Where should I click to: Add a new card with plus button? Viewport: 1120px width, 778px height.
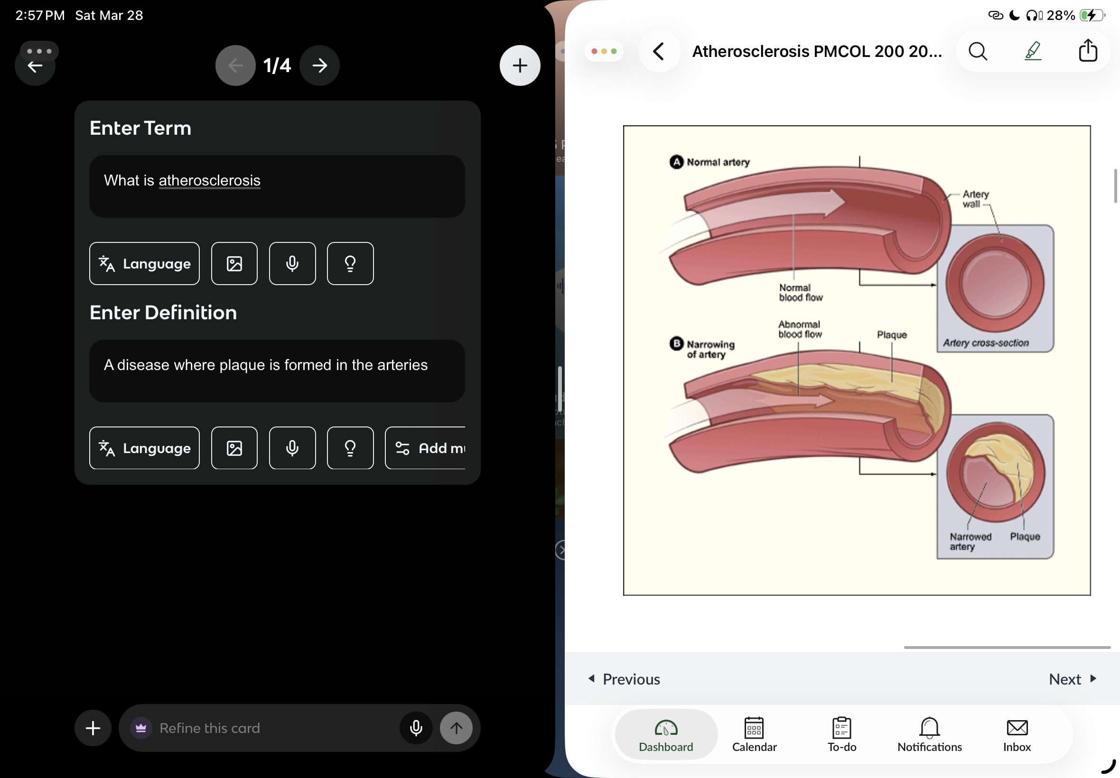[x=520, y=65]
